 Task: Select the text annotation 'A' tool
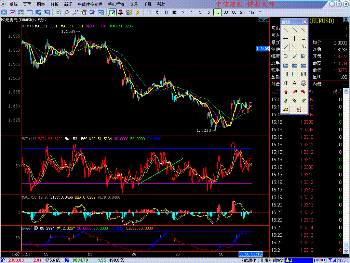[x=294, y=83]
